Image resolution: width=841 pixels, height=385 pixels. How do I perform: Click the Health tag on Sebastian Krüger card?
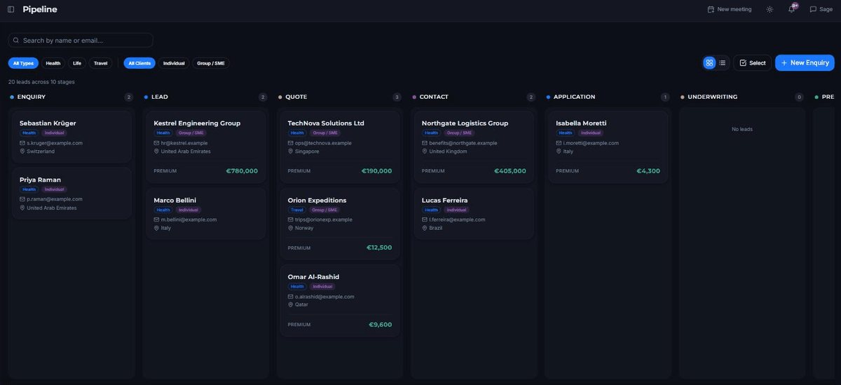pyautogui.click(x=29, y=133)
